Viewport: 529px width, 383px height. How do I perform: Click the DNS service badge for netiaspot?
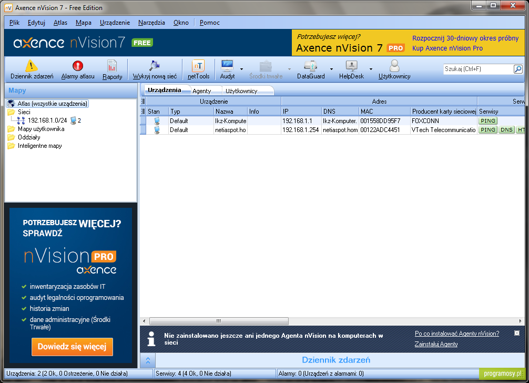coord(506,130)
